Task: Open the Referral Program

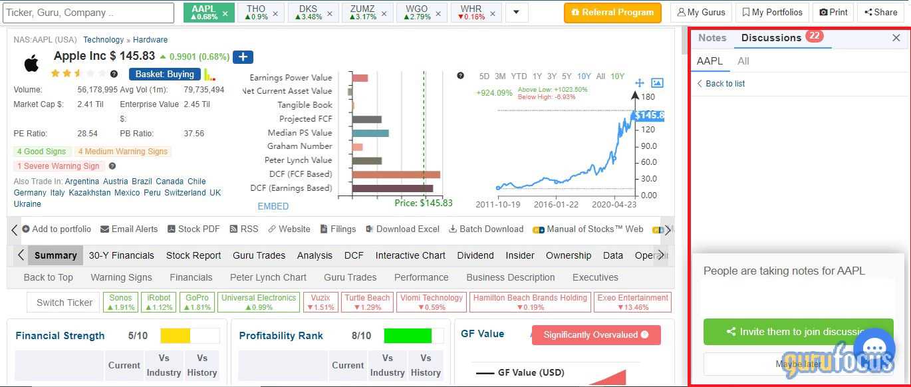Action: pos(612,11)
